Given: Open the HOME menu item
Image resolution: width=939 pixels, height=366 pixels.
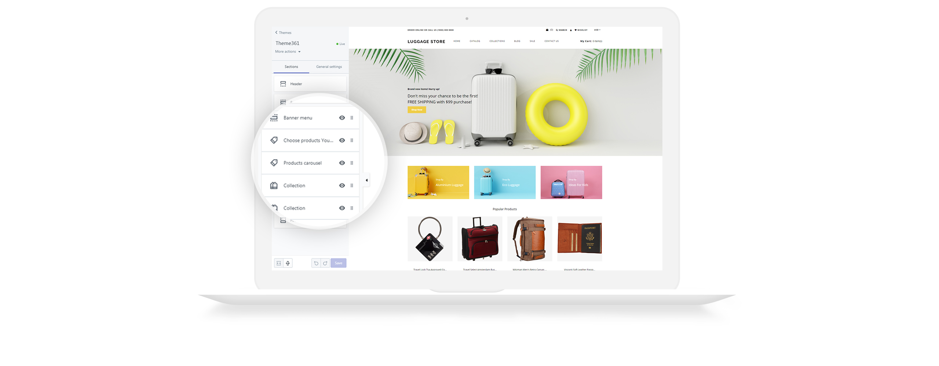Looking at the screenshot, I should 457,41.
